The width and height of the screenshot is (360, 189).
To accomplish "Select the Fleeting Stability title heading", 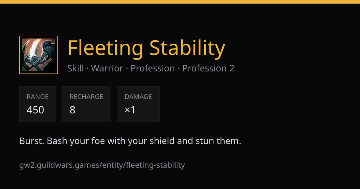I will [x=146, y=48].
